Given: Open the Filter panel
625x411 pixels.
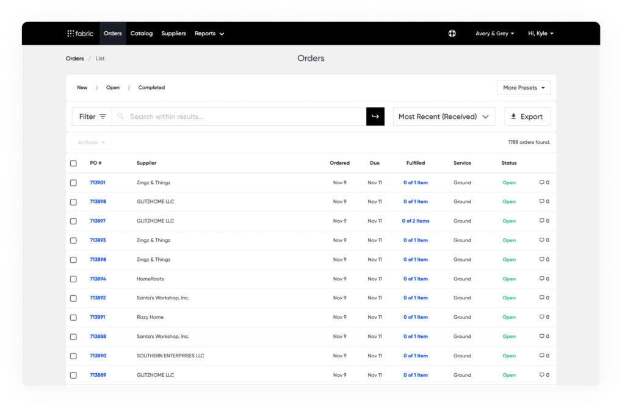Looking at the screenshot, I should point(92,116).
